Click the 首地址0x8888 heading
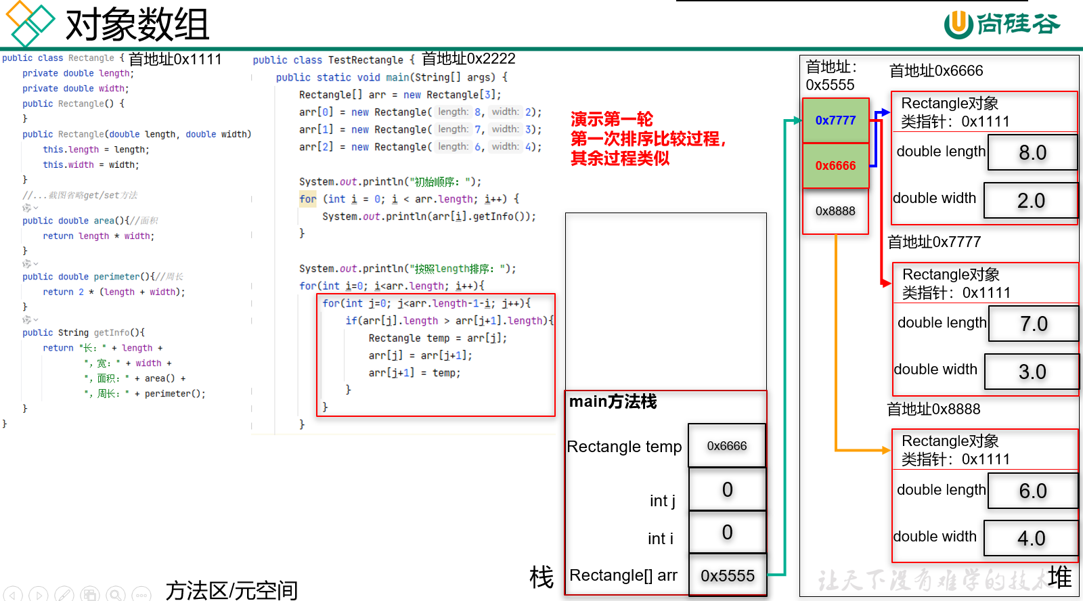 click(x=933, y=409)
